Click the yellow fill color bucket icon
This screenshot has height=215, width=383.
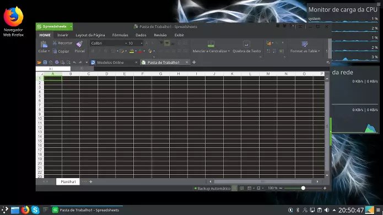pos(132,51)
